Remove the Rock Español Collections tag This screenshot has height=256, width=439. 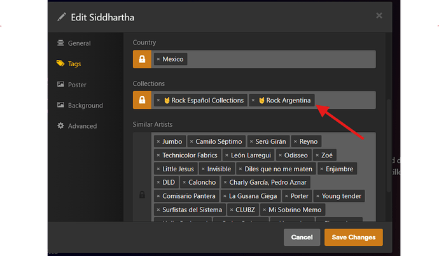(158, 100)
